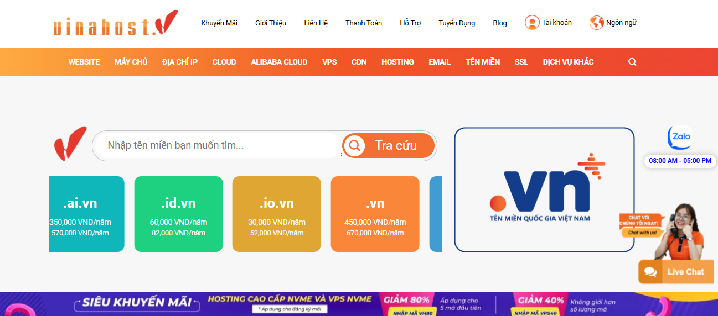Click the Tra cứu search button
The width and height of the screenshot is (718, 316).
(389, 146)
